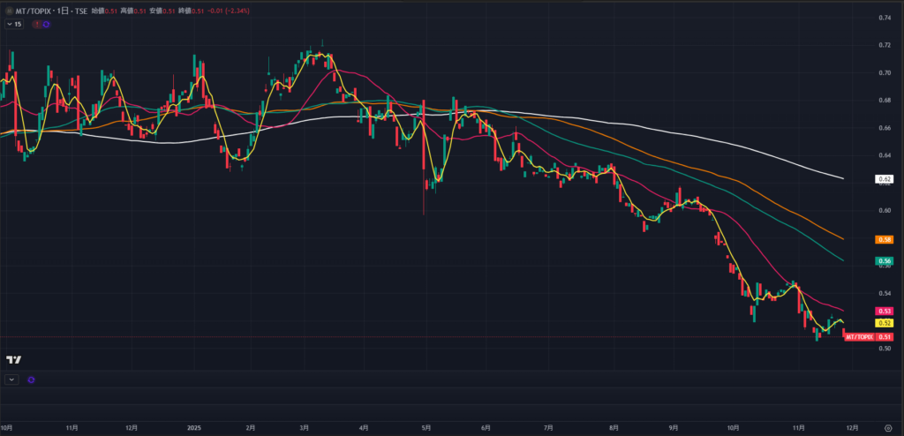Select the green 0.56 price label
904x436 pixels.
click(x=884, y=261)
